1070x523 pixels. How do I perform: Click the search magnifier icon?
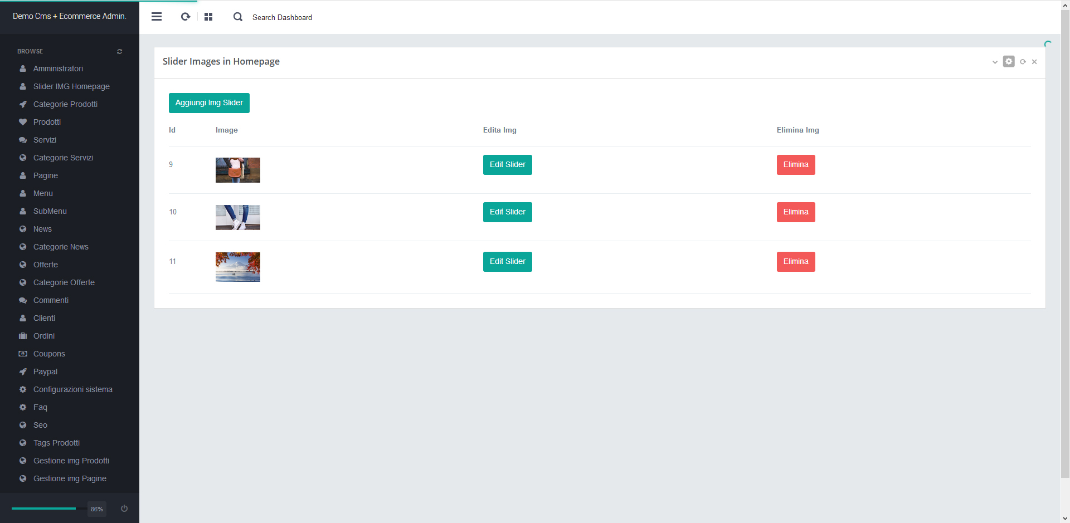pos(238,17)
